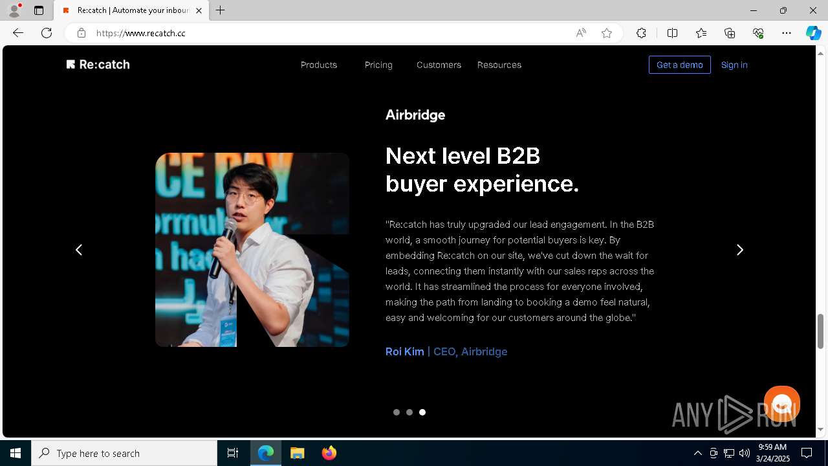
Task: Open the browser profile avatar
Action: point(14,10)
